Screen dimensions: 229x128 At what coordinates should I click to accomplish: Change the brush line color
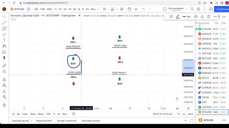click(178, 17)
